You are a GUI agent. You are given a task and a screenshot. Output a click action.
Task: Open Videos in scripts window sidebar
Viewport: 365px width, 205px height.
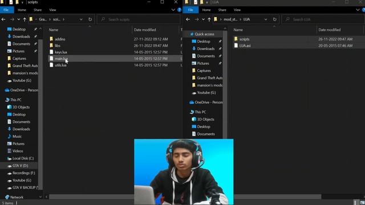[x=18, y=151]
